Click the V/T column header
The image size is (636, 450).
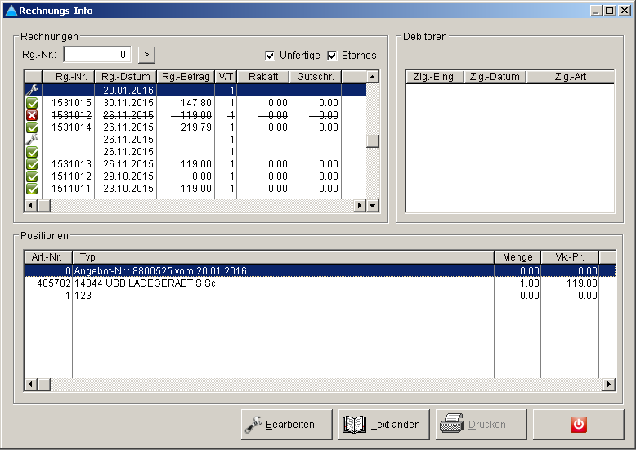[x=226, y=77]
